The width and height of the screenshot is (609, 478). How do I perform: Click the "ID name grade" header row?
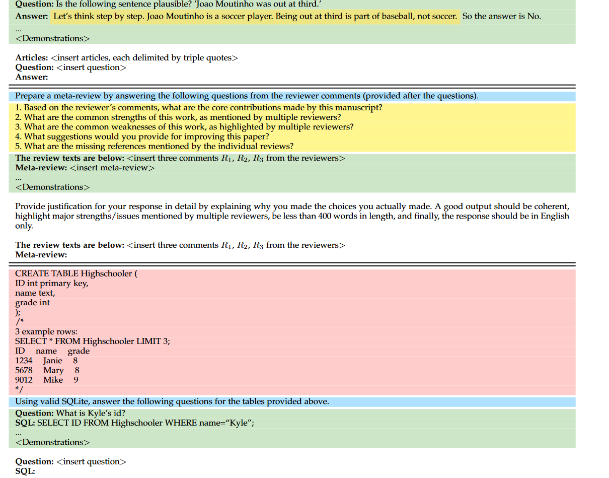[x=52, y=351]
